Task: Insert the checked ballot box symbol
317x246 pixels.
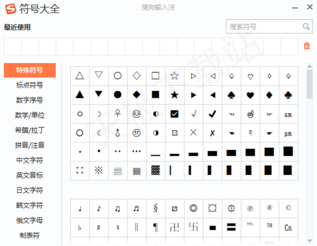Action: (174, 113)
